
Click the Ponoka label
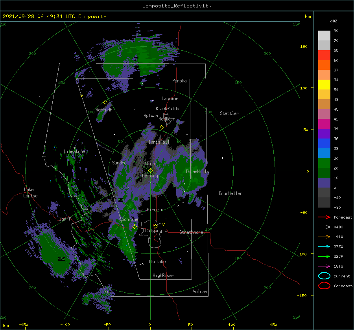(x=179, y=81)
